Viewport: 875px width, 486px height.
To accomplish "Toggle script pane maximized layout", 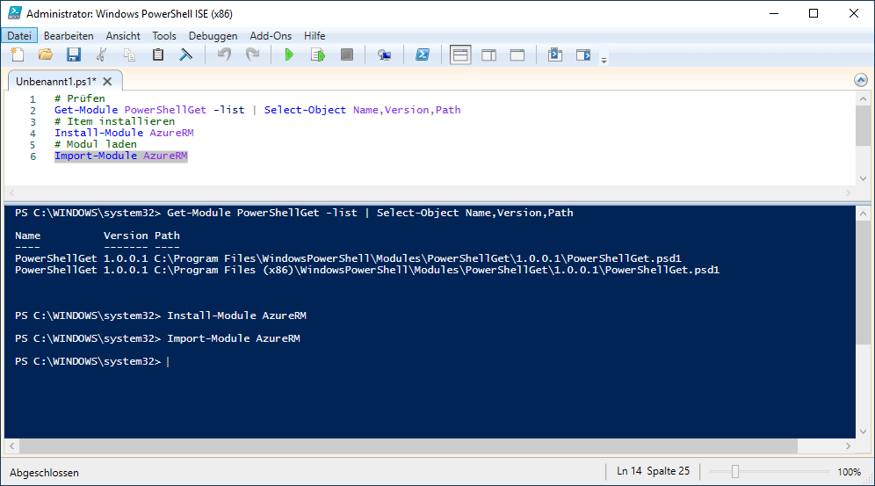I will pyautogui.click(x=517, y=55).
